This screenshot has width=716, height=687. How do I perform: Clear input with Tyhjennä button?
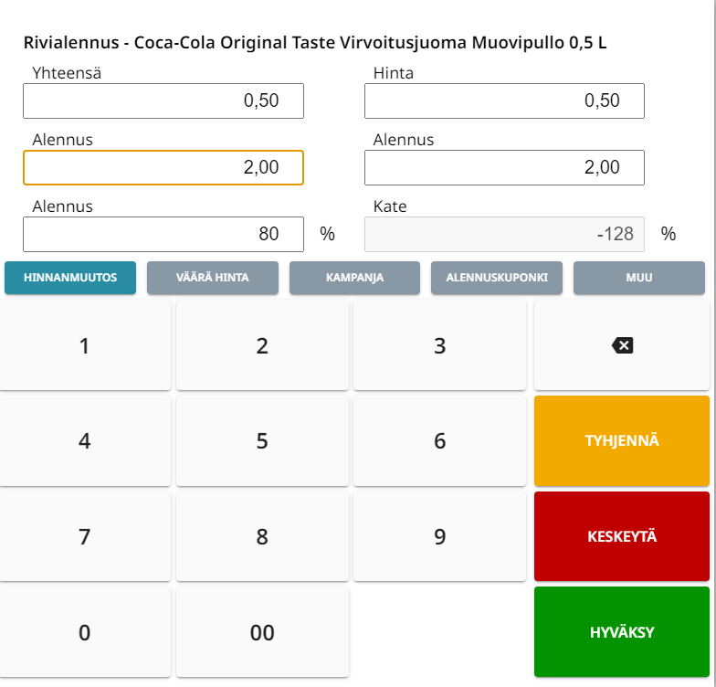pyautogui.click(x=621, y=440)
